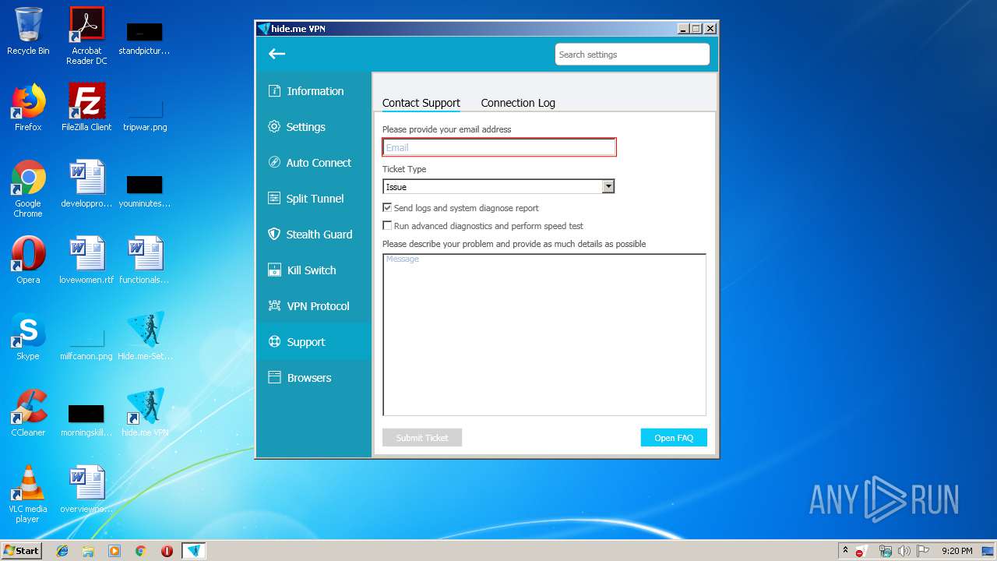Launch Skype from the desktop

pos(28,337)
